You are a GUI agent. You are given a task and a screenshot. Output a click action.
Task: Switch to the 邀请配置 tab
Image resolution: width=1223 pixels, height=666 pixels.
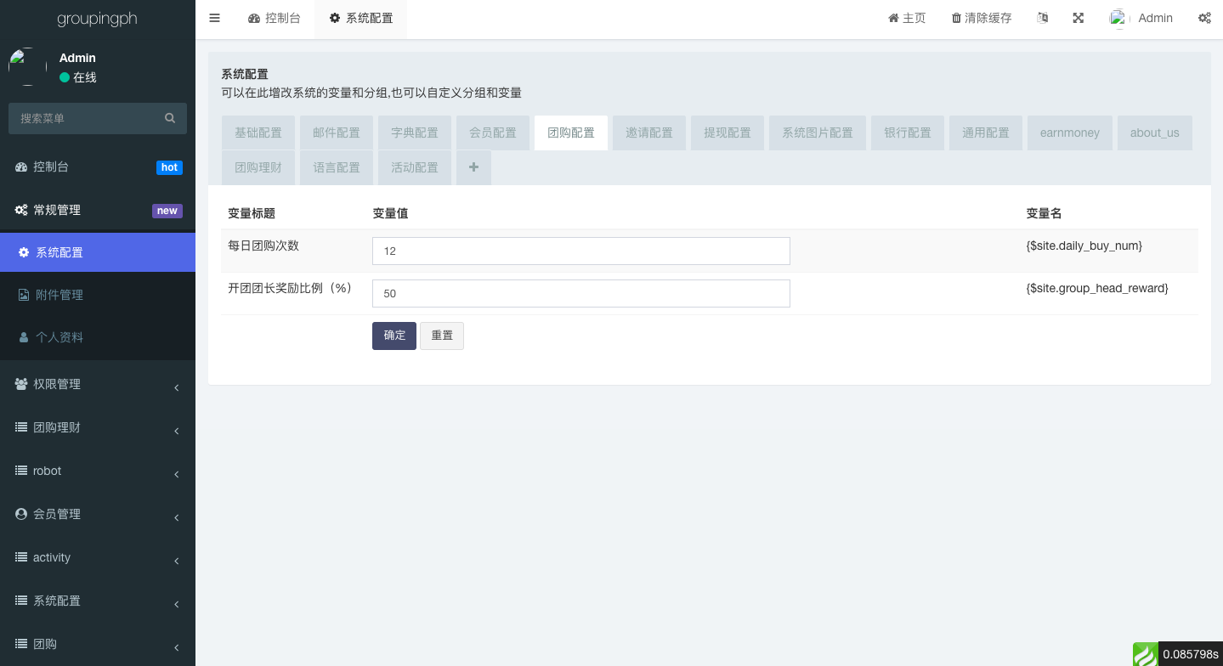(648, 133)
